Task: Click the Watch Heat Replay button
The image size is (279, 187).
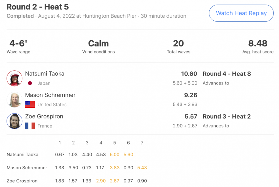Action: click(241, 13)
